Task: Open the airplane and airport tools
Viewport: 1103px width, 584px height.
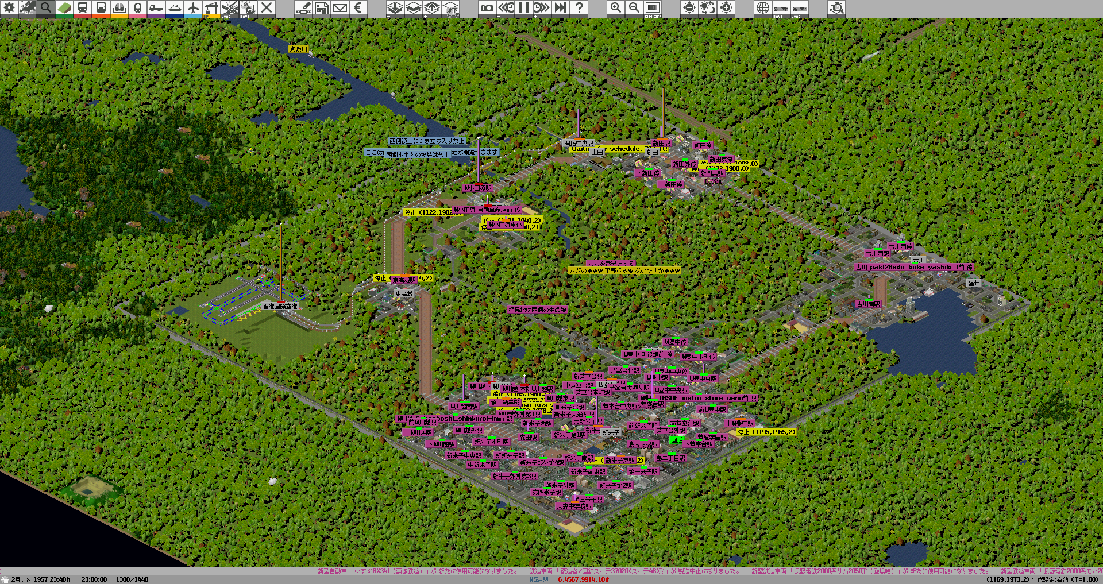Action: [193, 8]
